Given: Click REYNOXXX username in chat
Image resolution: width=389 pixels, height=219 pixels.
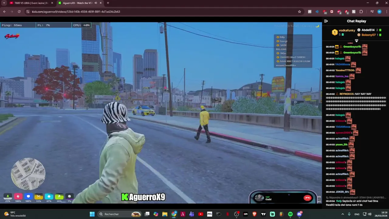Looking at the screenshot, I should coord(347,94).
